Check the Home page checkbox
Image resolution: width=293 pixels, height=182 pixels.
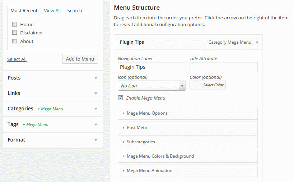(x=15, y=24)
